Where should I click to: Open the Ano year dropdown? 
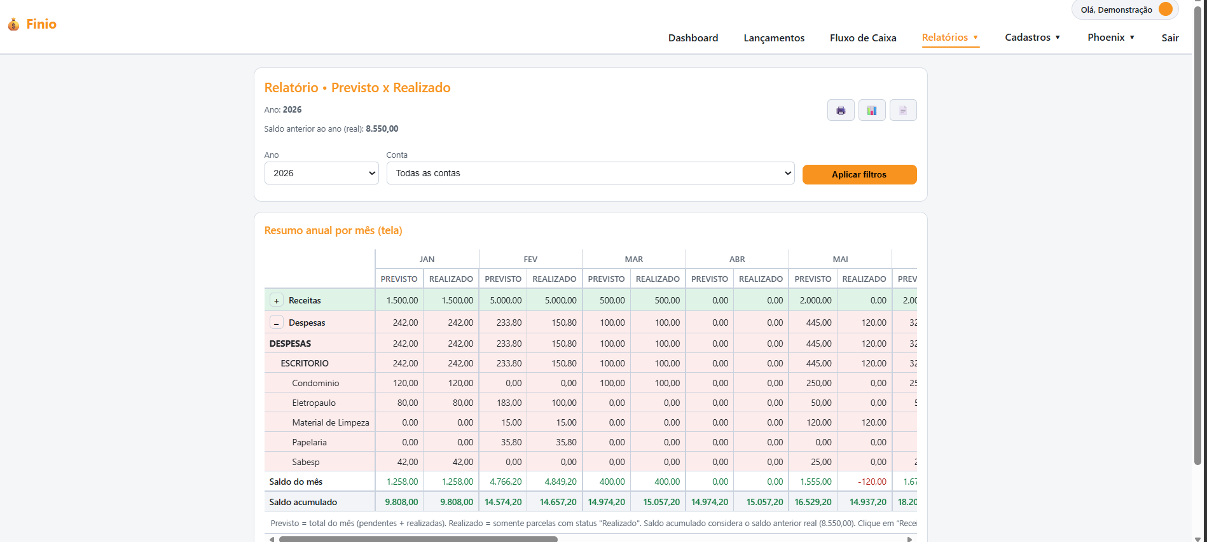coord(322,173)
